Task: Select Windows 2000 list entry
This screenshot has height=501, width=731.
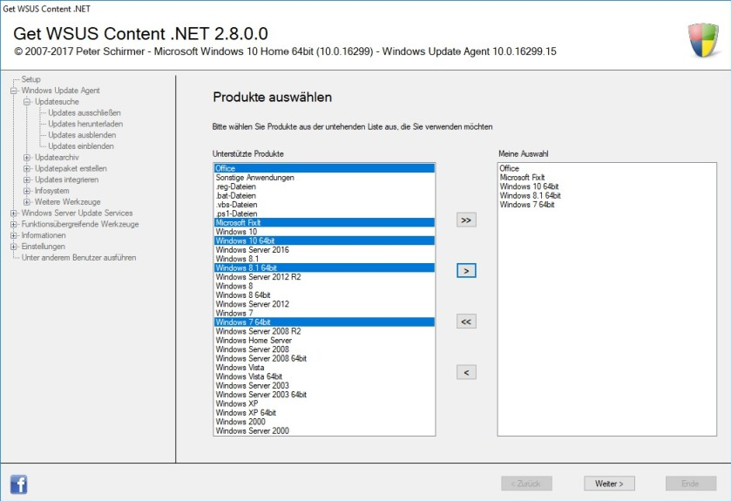Action: click(324, 422)
